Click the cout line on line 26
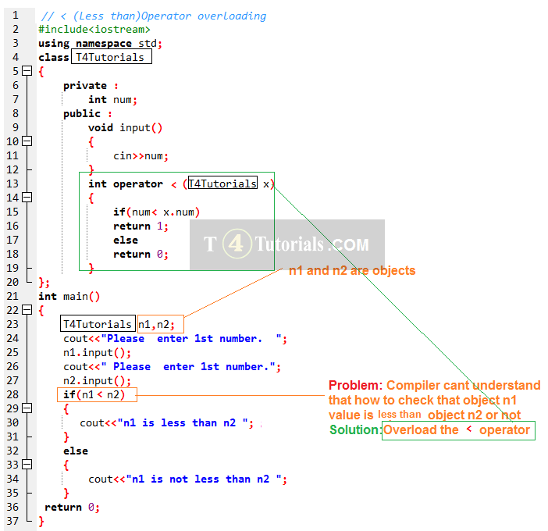This screenshot has width=548, height=531. click(x=172, y=367)
